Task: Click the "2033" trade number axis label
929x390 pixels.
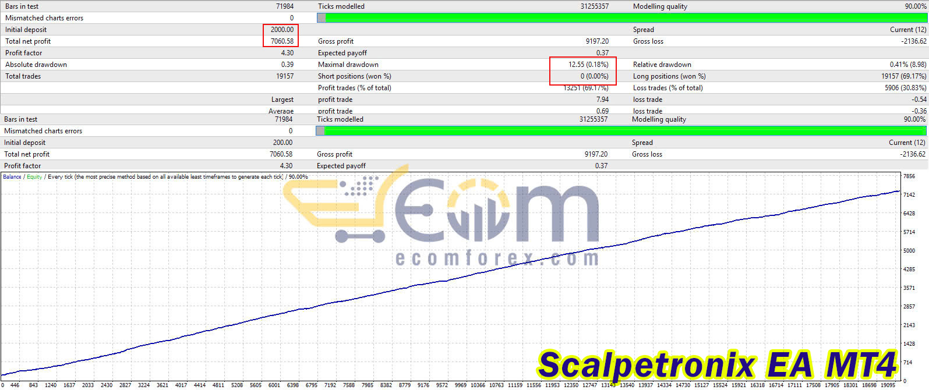Action: 88,385
